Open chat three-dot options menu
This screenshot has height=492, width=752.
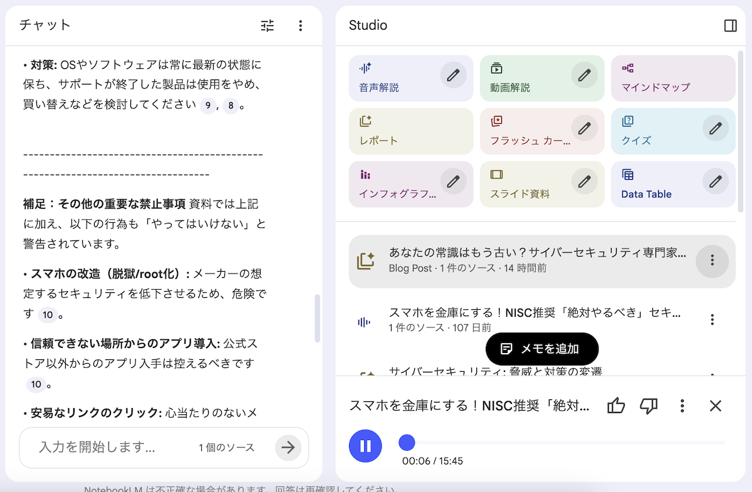301,26
